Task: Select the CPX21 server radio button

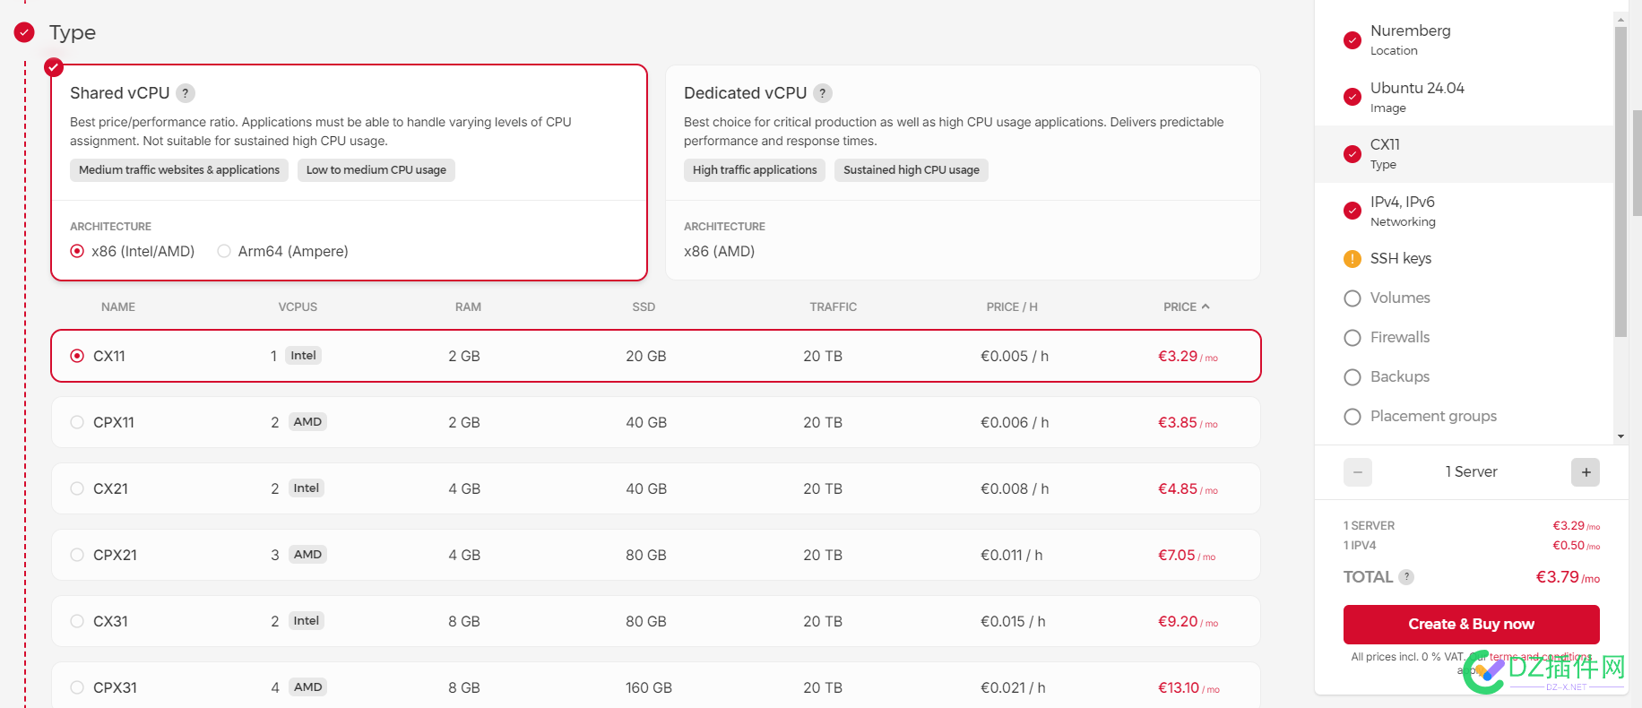Action: tap(77, 555)
